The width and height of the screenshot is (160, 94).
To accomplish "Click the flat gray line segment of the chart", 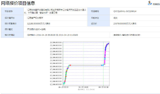I will pos(86,65).
